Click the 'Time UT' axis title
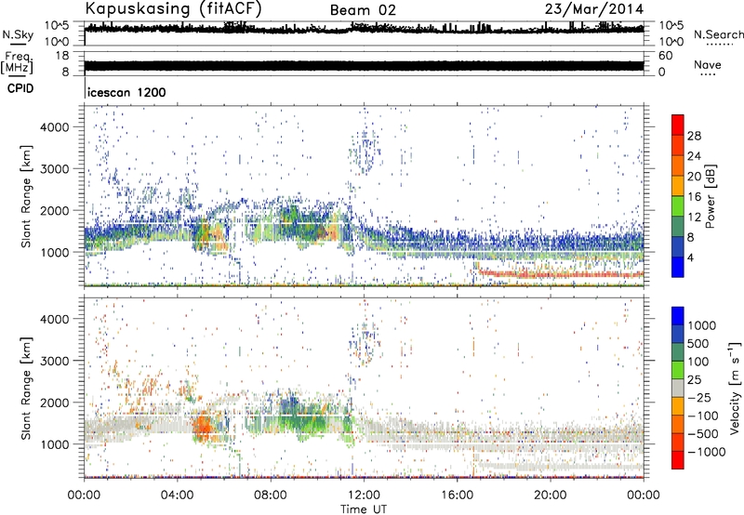 [x=364, y=509]
